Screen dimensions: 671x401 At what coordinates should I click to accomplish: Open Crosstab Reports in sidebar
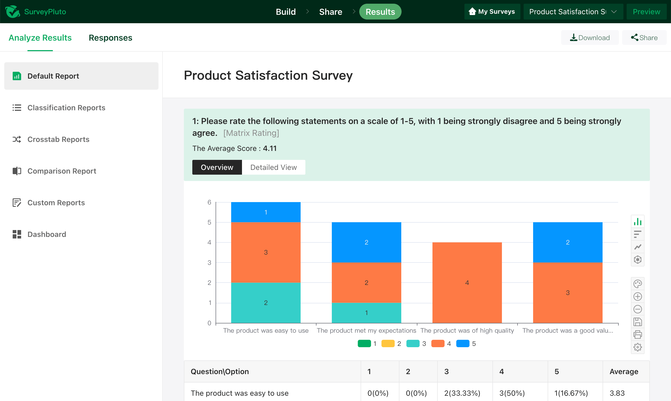58,139
